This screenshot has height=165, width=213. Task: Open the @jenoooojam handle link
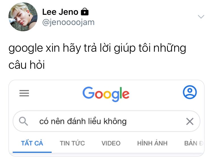(68, 22)
